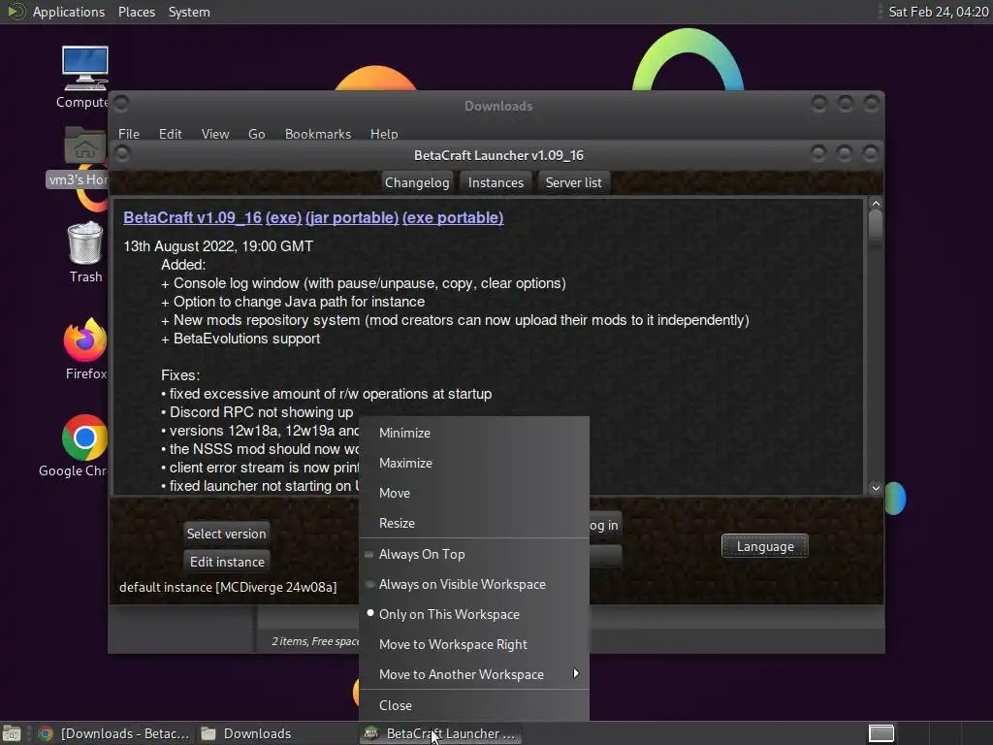Open Edit menu in Downloads window
Image resolution: width=993 pixels, height=745 pixels.
pyautogui.click(x=170, y=134)
